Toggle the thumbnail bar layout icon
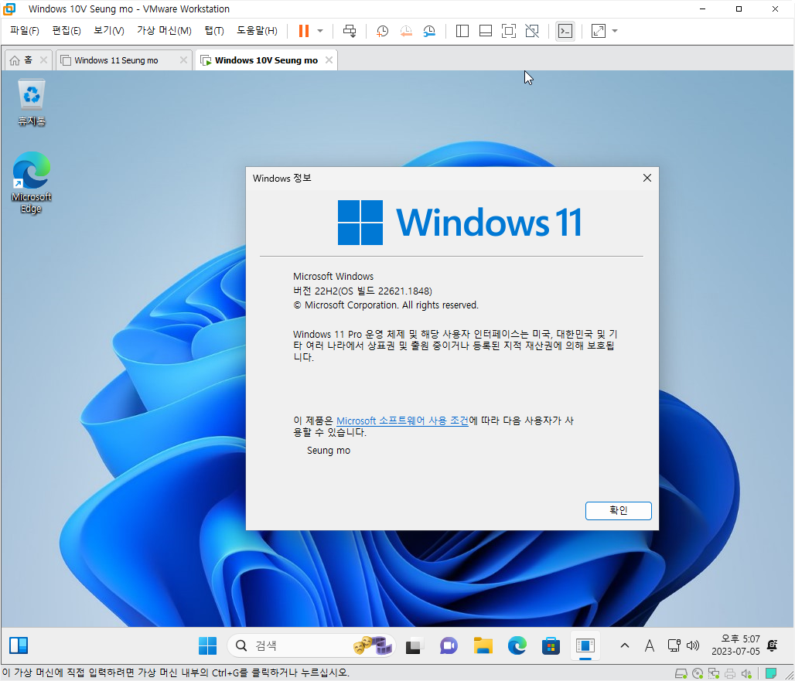Image resolution: width=795 pixels, height=681 pixels. 485,31
